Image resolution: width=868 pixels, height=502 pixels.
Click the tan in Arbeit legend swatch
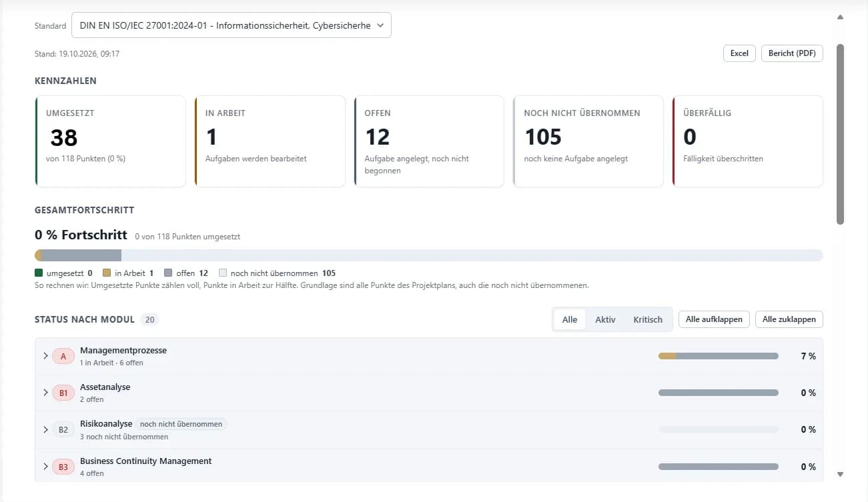point(107,273)
